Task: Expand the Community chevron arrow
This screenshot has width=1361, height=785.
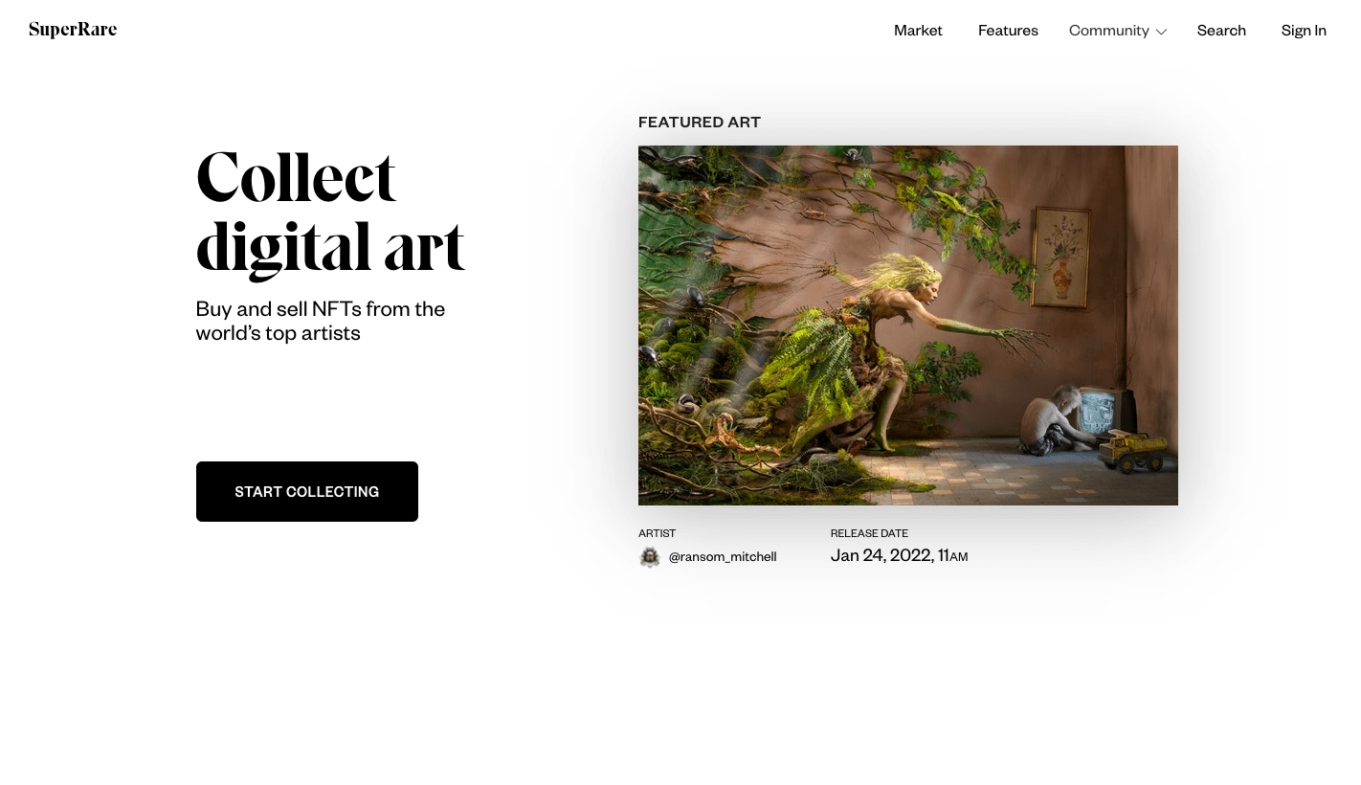Action: click(x=1161, y=32)
